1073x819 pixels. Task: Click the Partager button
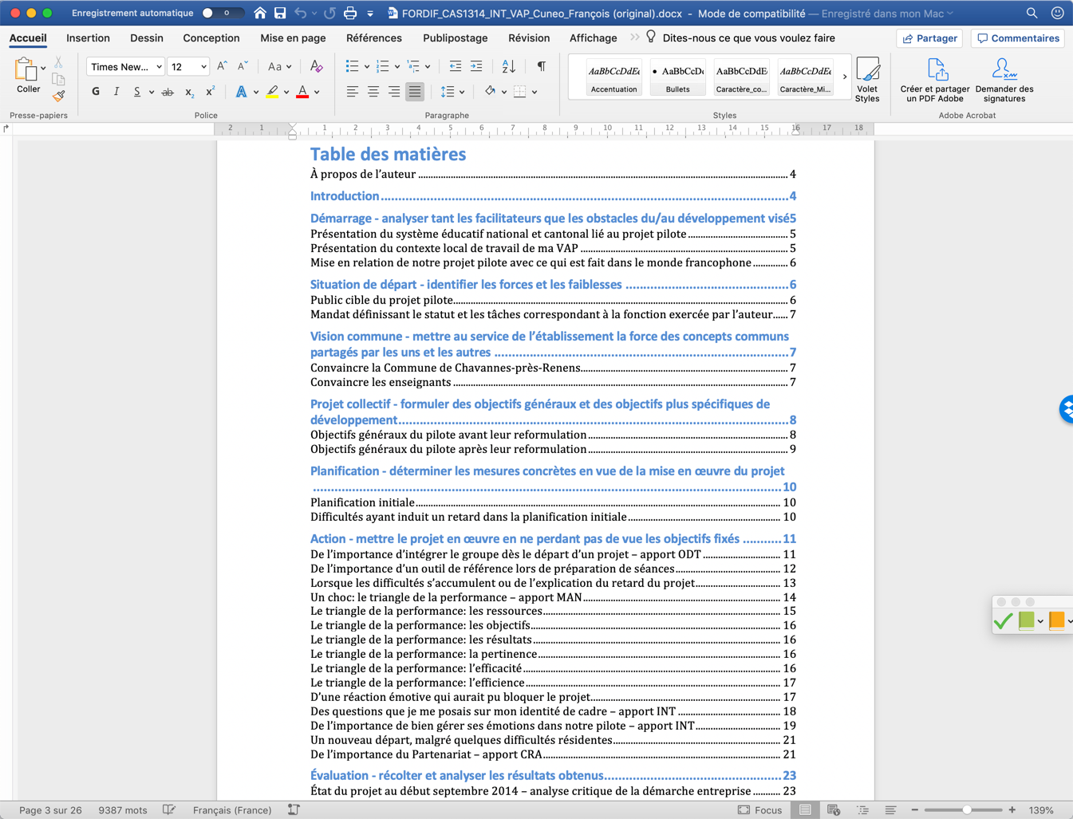pyautogui.click(x=929, y=38)
